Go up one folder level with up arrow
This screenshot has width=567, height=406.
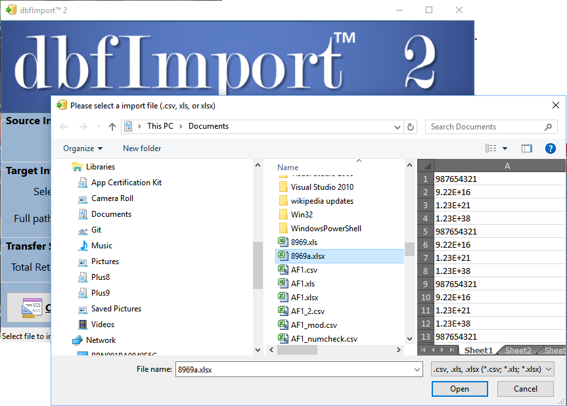click(x=112, y=127)
